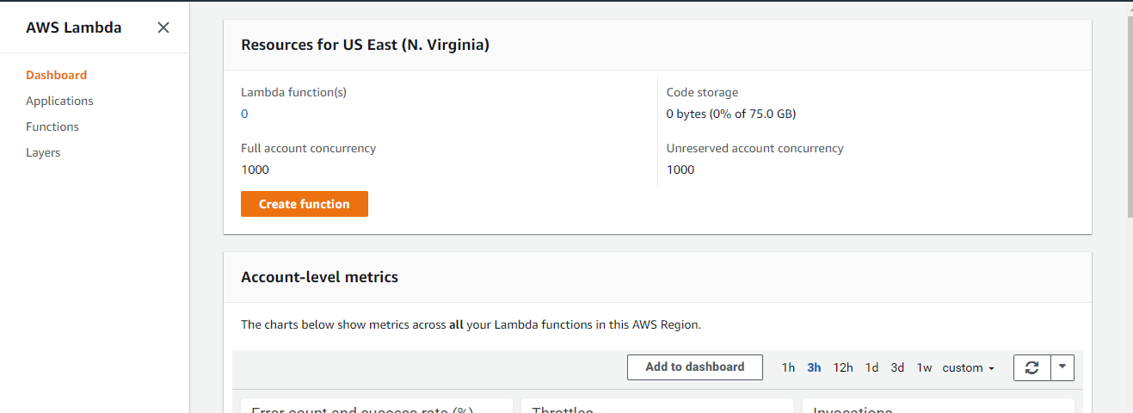
Task: Click the Create function button
Action: coord(305,204)
